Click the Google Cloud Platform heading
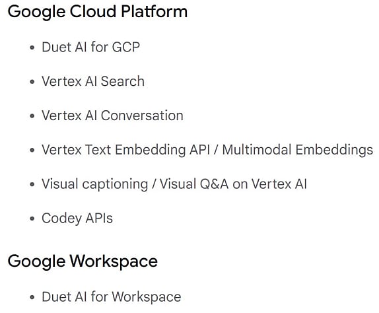The height and width of the screenshot is (313, 379). click(98, 12)
